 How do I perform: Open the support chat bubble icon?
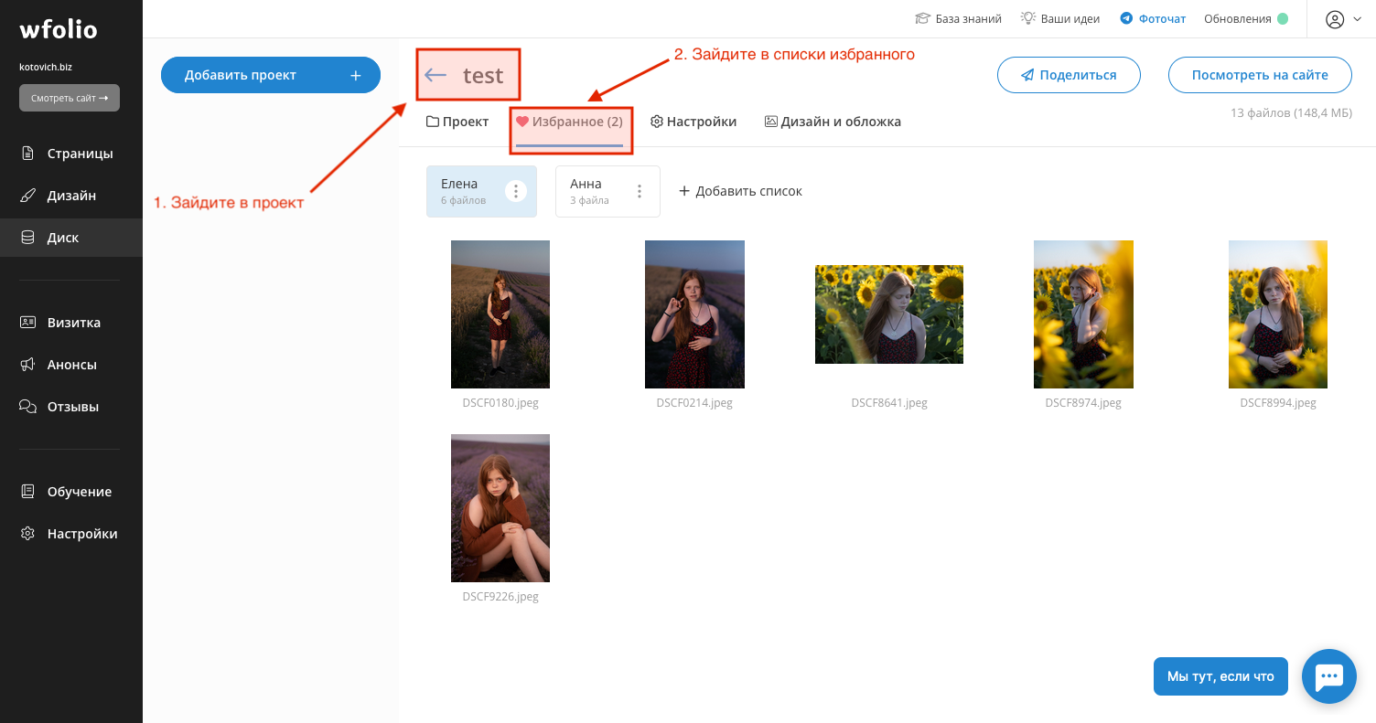coord(1328,675)
